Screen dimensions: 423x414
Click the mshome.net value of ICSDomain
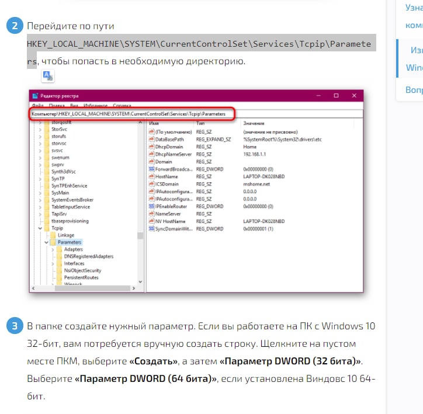(256, 184)
